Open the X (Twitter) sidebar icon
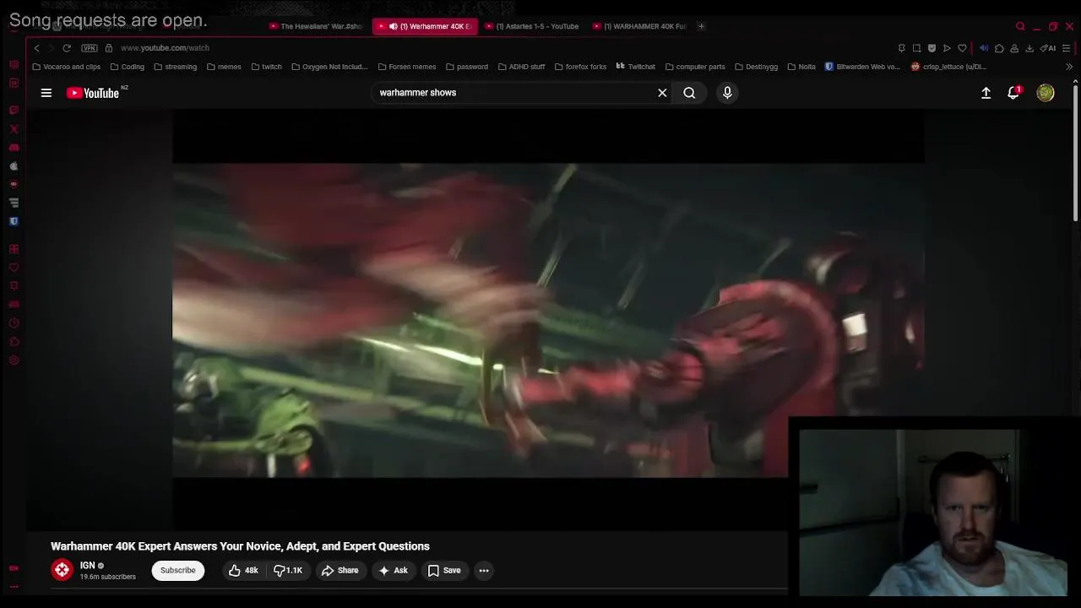1081x608 pixels. coord(14,129)
